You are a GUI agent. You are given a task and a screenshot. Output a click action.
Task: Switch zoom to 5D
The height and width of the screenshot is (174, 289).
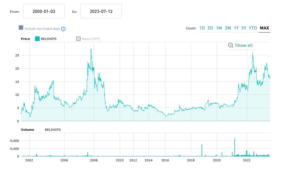point(210,28)
